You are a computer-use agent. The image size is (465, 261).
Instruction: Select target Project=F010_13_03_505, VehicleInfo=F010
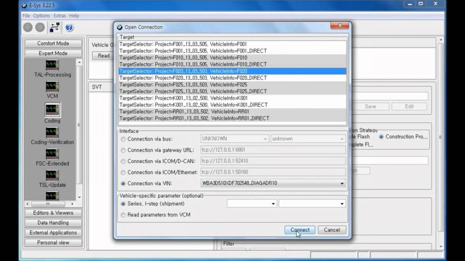232,58
